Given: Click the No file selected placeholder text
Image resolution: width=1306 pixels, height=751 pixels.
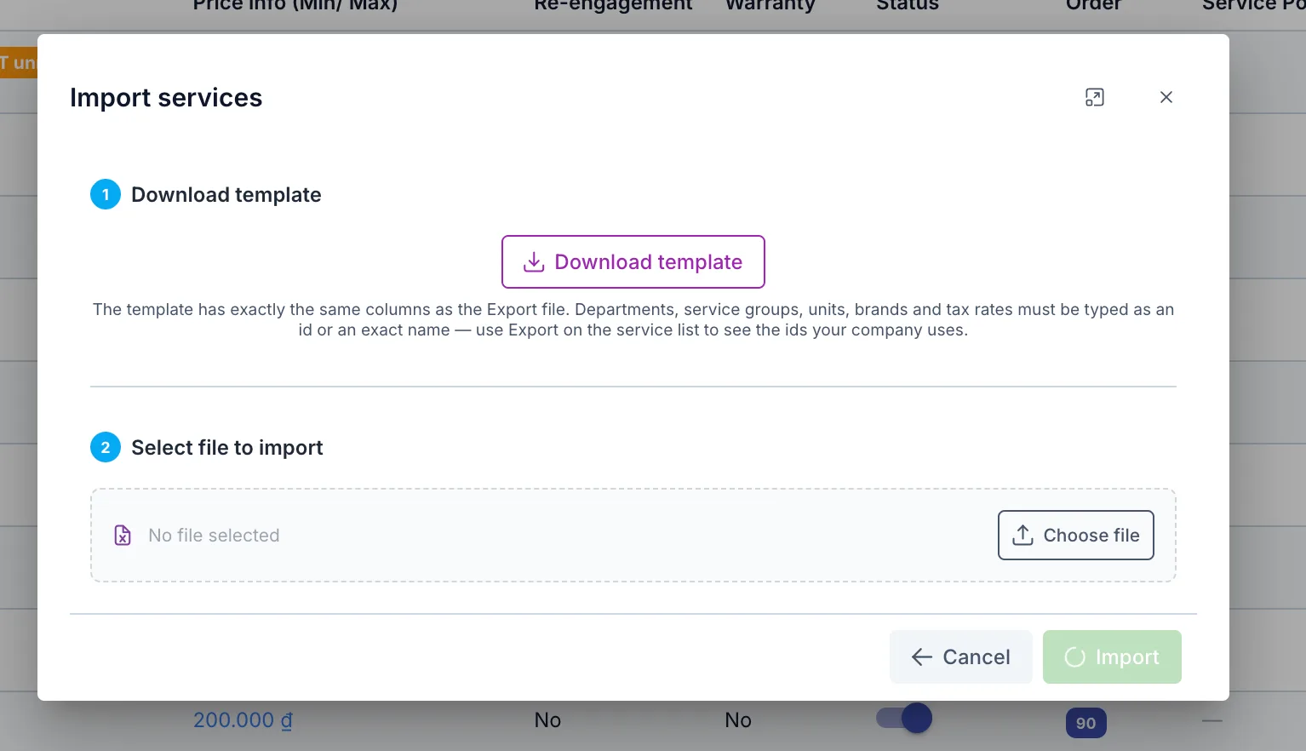Looking at the screenshot, I should click(214, 536).
